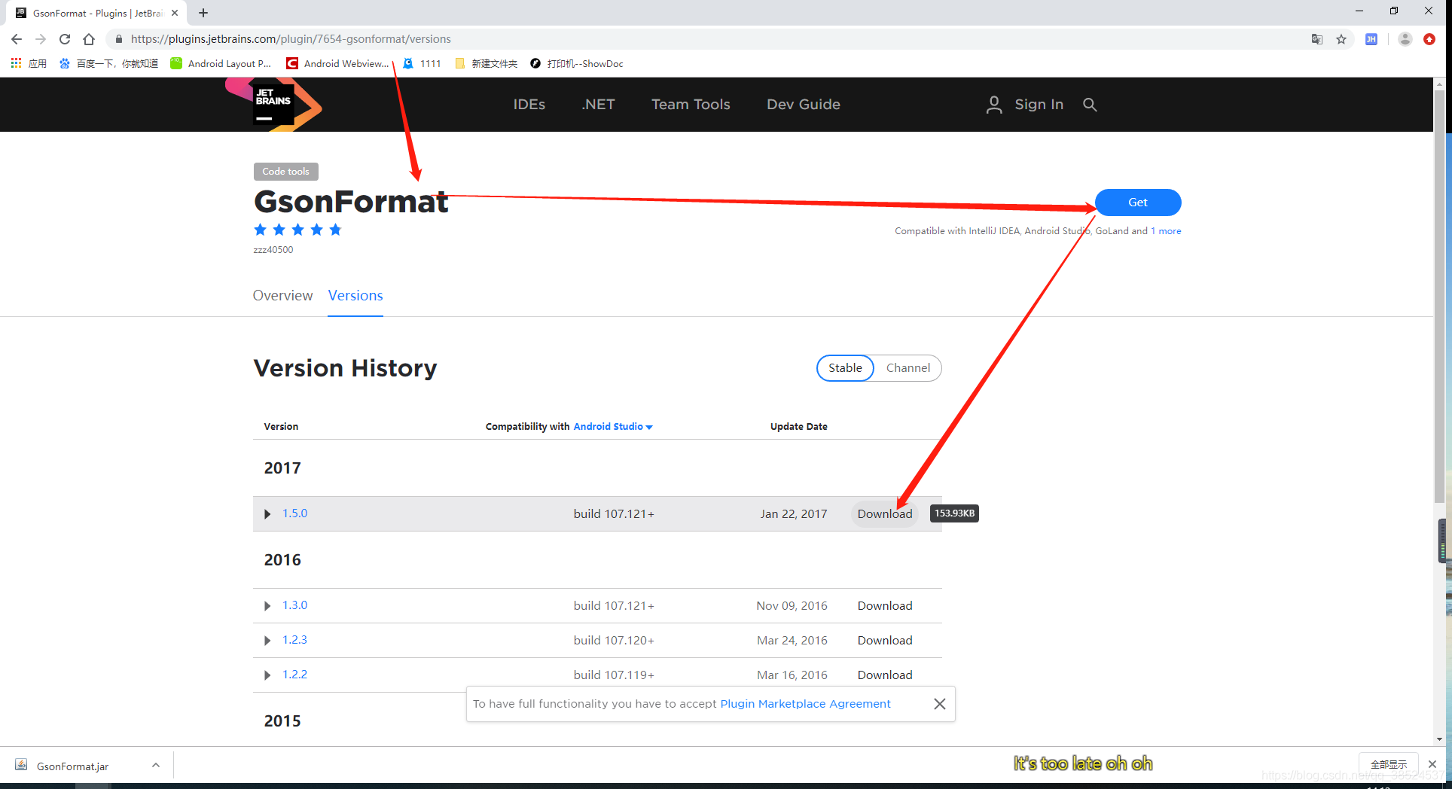
Task: Select the Stable toggle option
Action: (845, 368)
